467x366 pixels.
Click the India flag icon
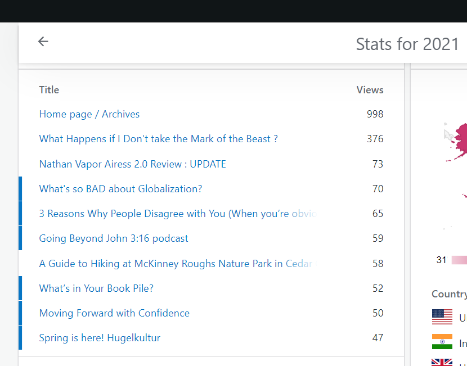point(442,342)
